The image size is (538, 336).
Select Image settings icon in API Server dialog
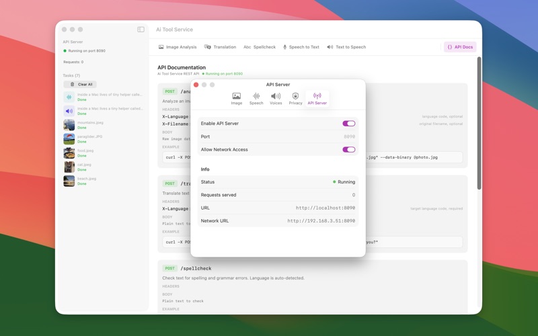[x=237, y=99]
